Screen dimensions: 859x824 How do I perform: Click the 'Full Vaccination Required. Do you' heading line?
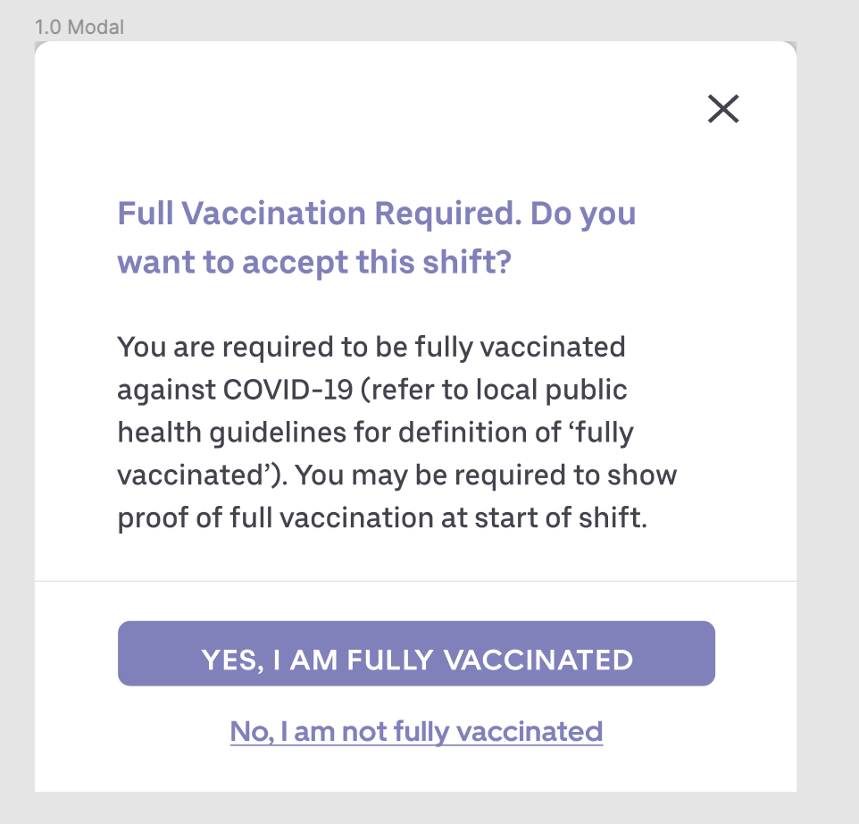tap(376, 214)
